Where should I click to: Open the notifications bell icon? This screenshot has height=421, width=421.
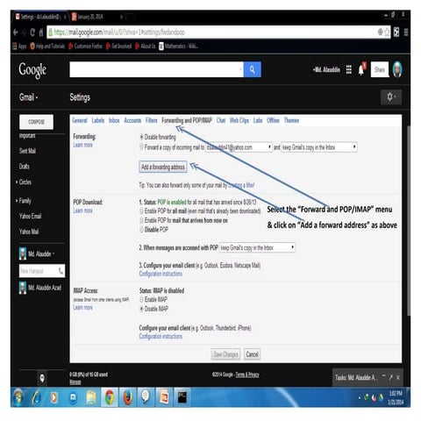pos(361,69)
